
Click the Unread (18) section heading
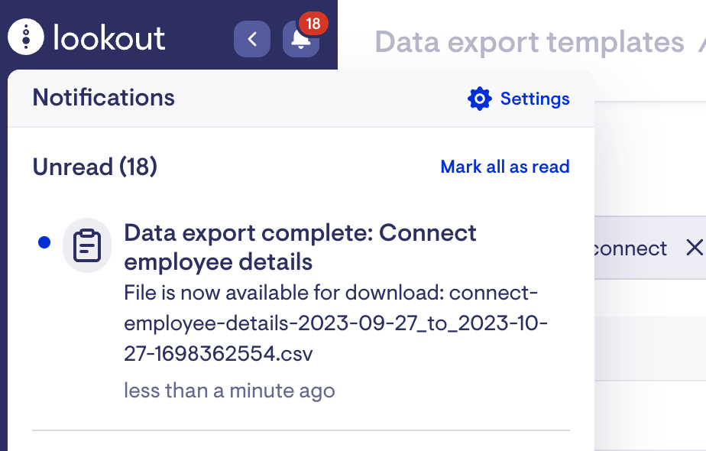point(95,167)
